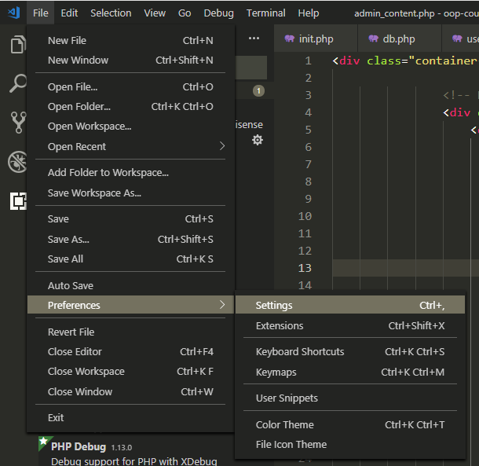Open the Debug view icon
479x466 pixels.
[x=17, y=162]
